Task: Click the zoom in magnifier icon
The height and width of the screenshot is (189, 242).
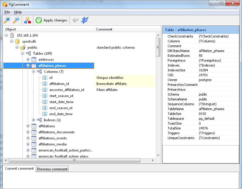Action: pyautogui.click(x=7, y=20)
